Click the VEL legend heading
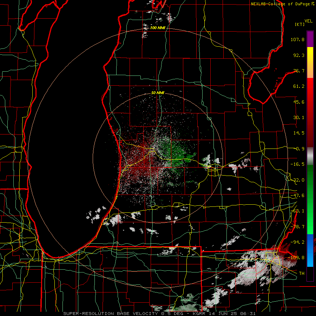The height and width of the screenshot is (316, 316). click(x=308, y=21)
